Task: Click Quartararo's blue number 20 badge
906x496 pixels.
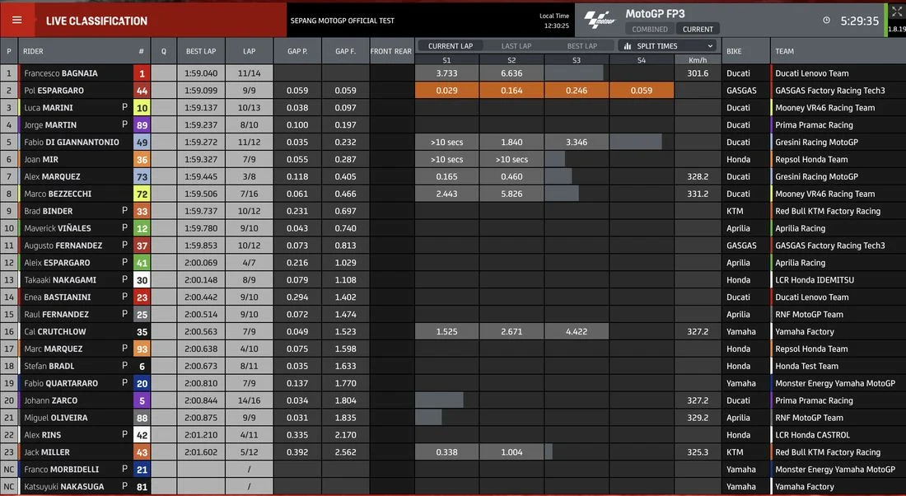Action: 142,383
